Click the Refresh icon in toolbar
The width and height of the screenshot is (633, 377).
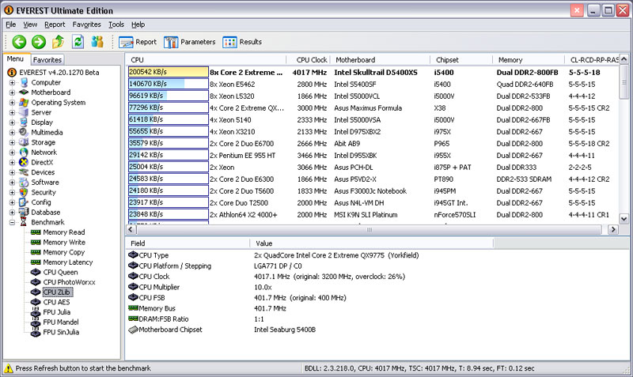coord(78,42)
